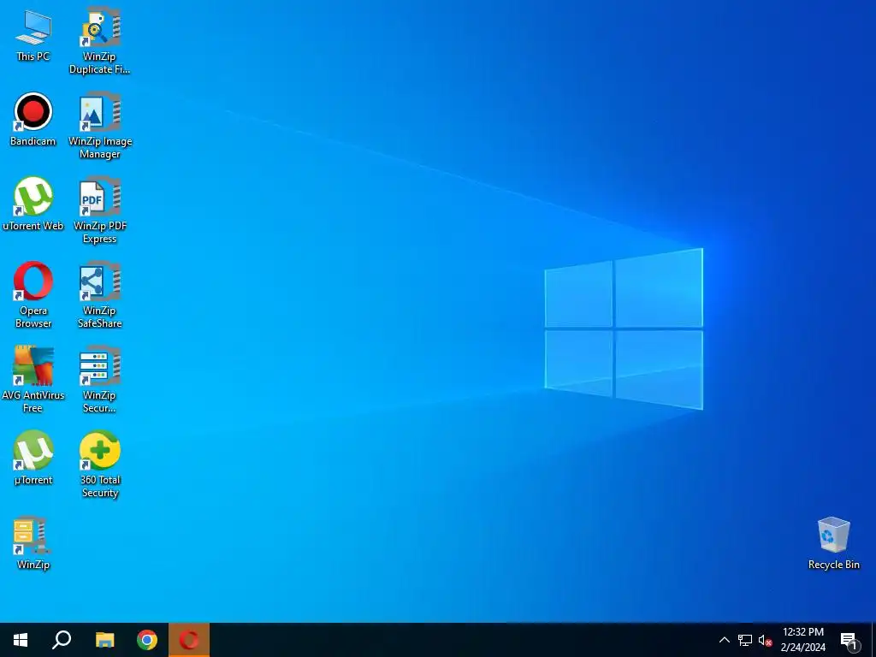The image size is (876, 657).
Task: Select the WinZip SafeShare shortcut
Action: coord(100,295)
